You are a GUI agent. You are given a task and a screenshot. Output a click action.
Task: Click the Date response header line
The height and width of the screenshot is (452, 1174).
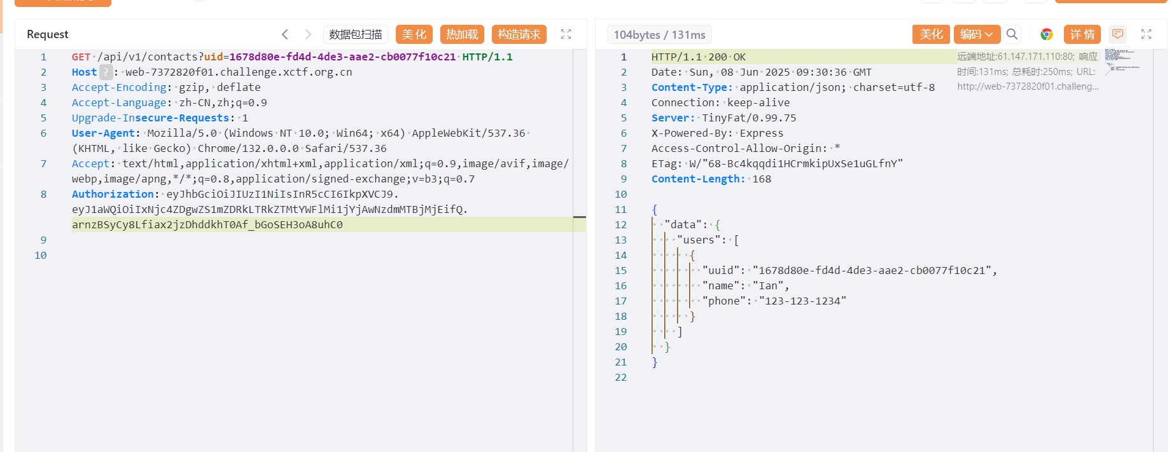pos(762,72)
